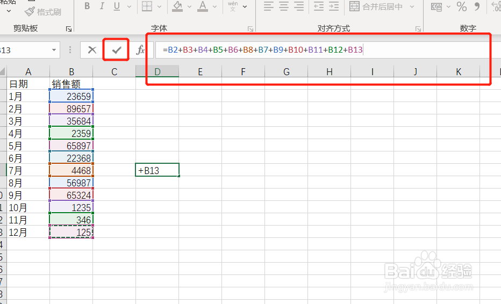Select column E header
This screenshot has height=304, width=501.
click(200, 71)
